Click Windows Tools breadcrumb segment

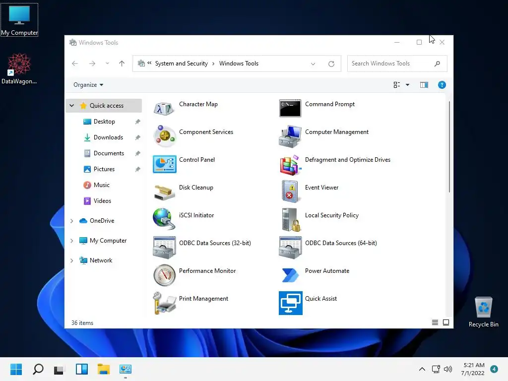click(x=239, y=63)
